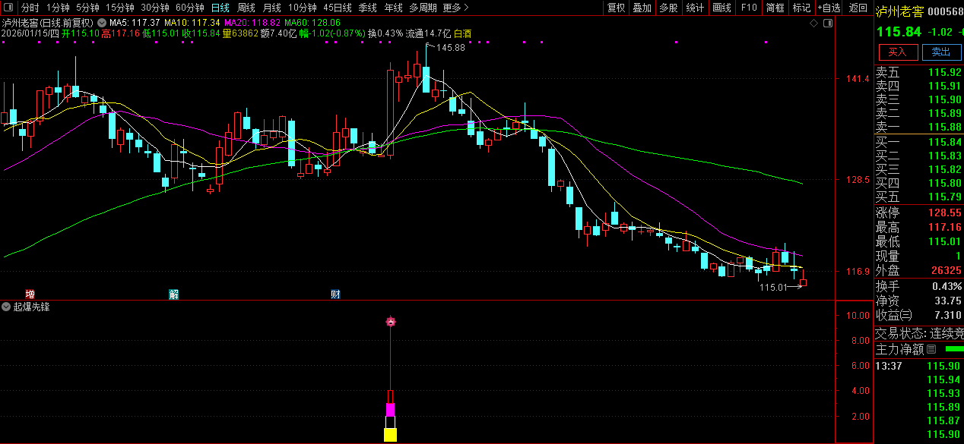Screen dimensions: 964x444
Task: Click the 增 event marker on timeline
Action: (30, 294)
